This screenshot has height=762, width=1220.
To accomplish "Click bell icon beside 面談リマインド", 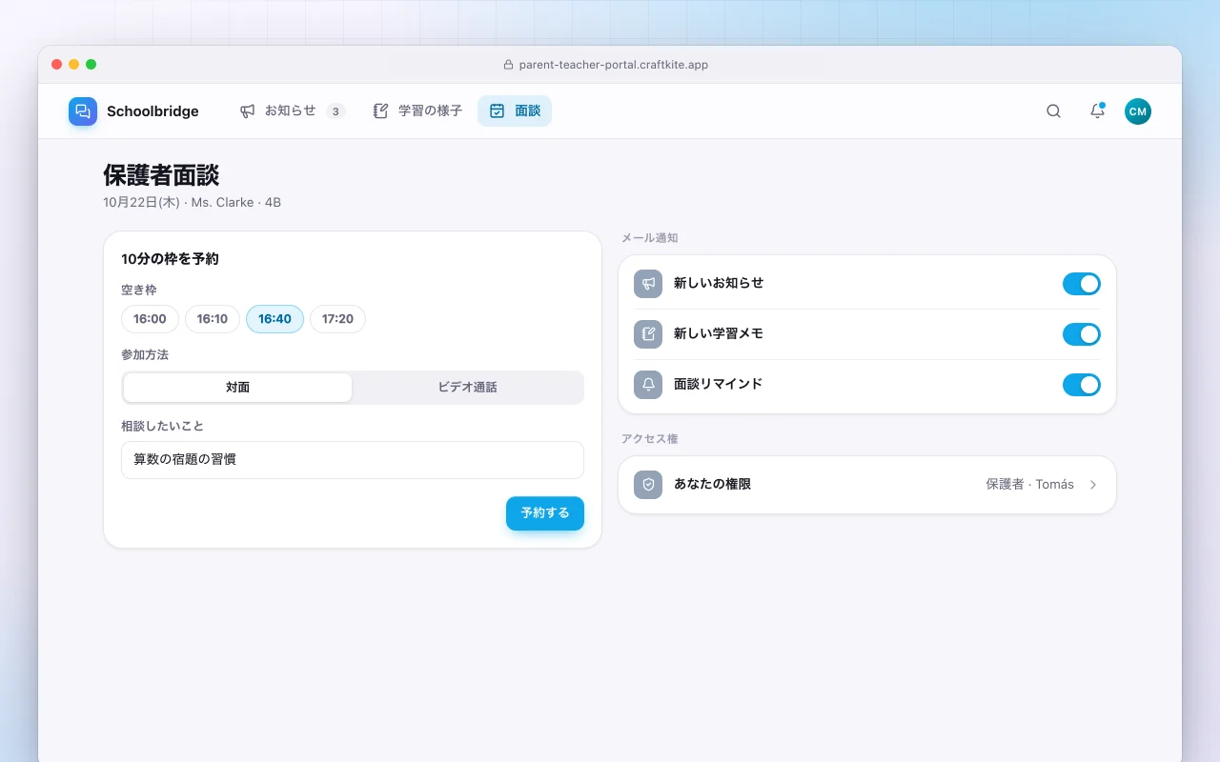I will point(648,385).
